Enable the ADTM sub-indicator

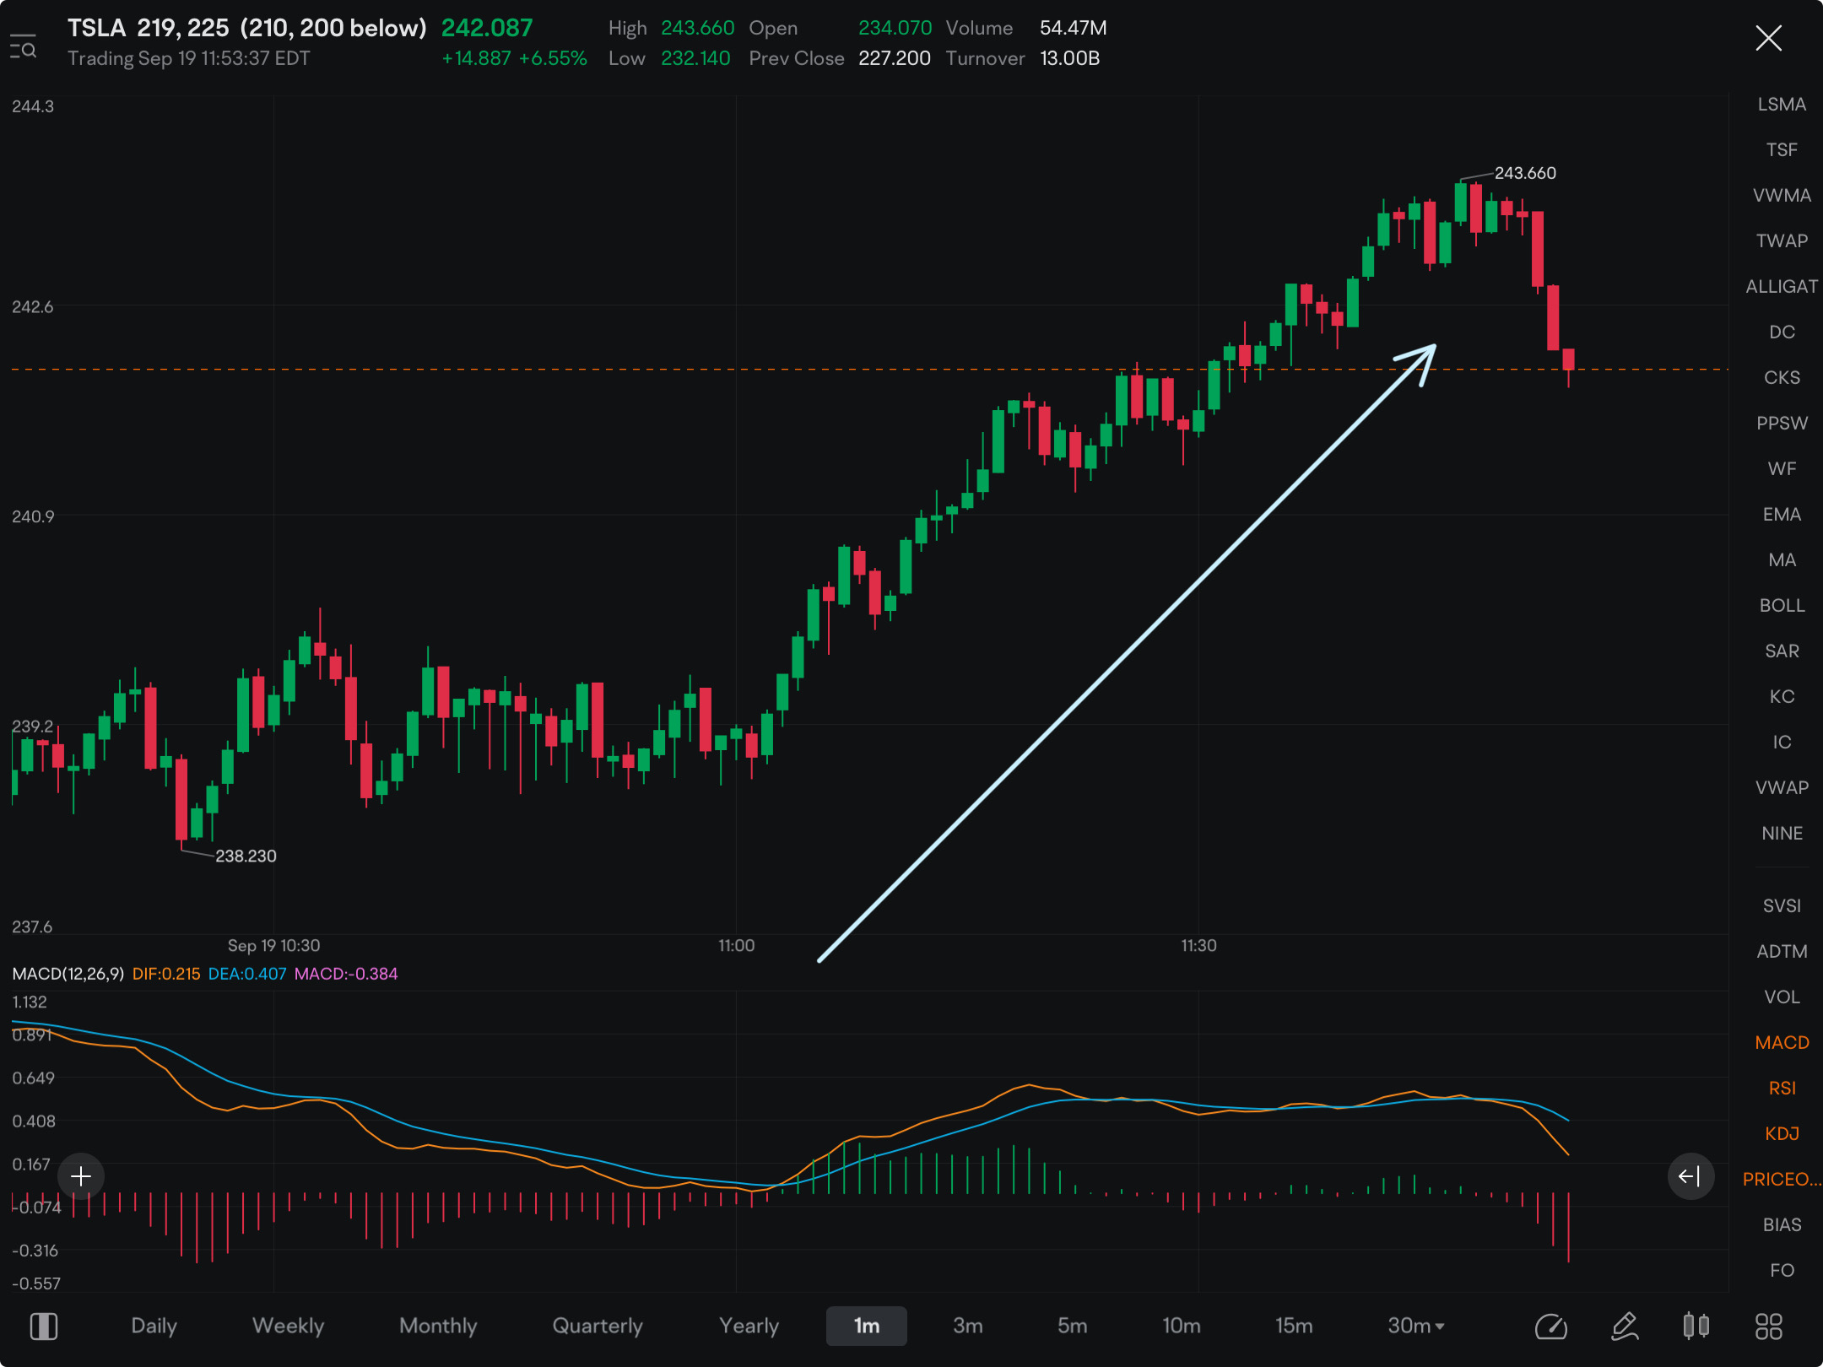coord(1782,952)
